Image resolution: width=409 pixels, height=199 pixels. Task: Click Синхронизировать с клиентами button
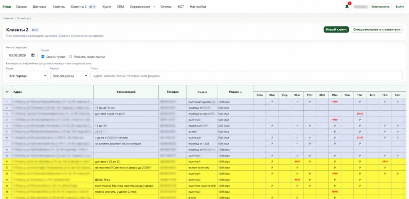pos(377,29)
